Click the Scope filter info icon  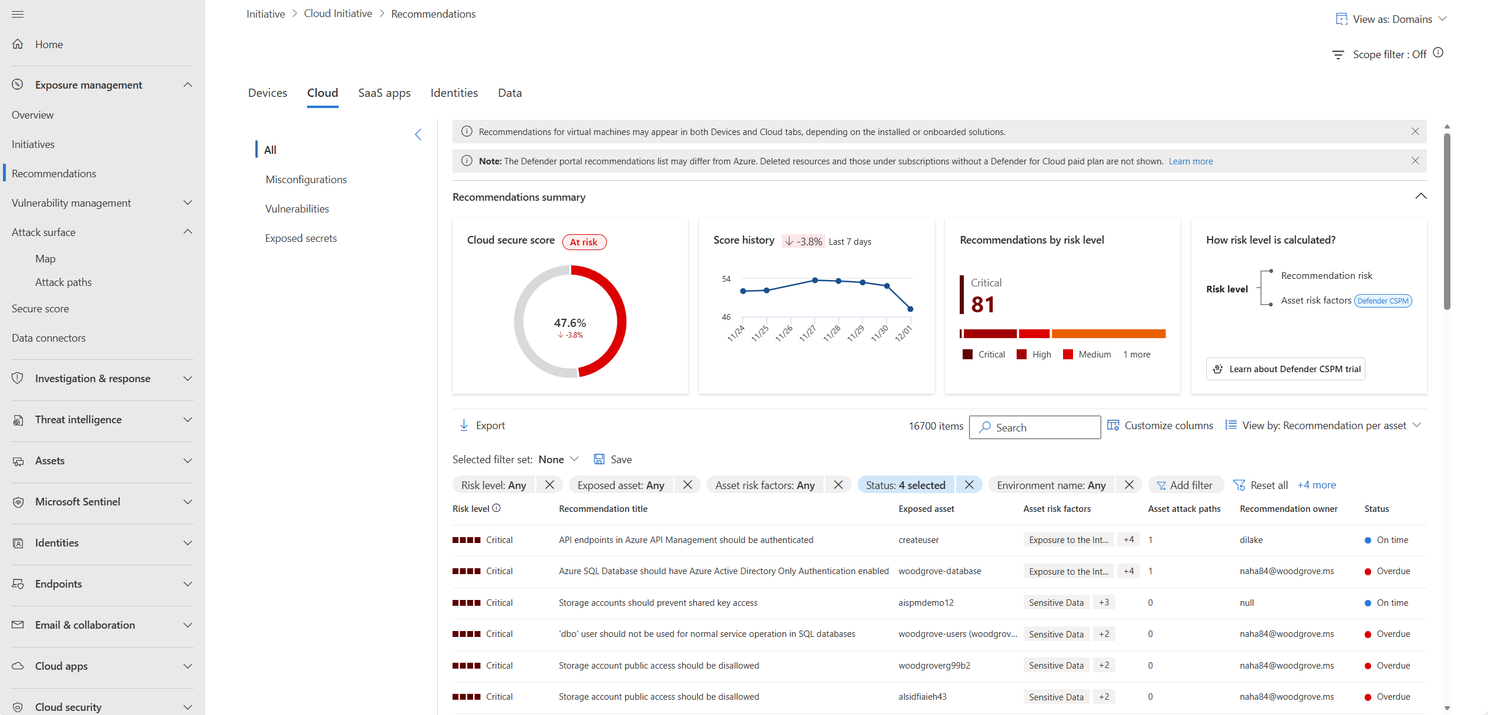pyautogui.click(x=1438, y=53)
